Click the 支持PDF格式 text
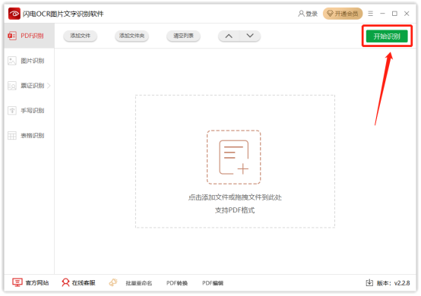421x296 pixels. 235,210
